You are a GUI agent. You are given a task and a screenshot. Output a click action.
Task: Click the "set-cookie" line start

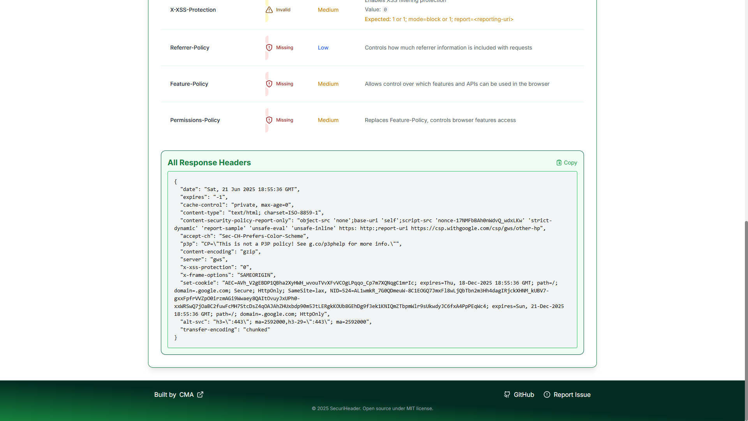click(x=369, y=283)
